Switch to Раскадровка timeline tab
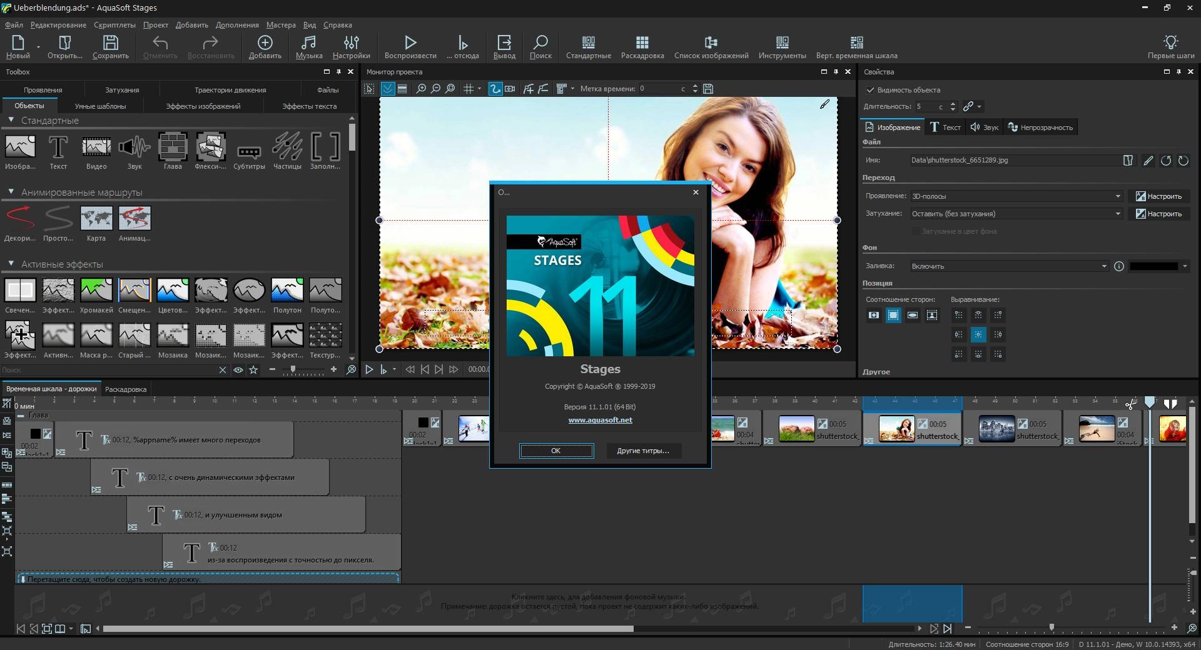This screenshot has height=650, width=1201. [126, 389]
